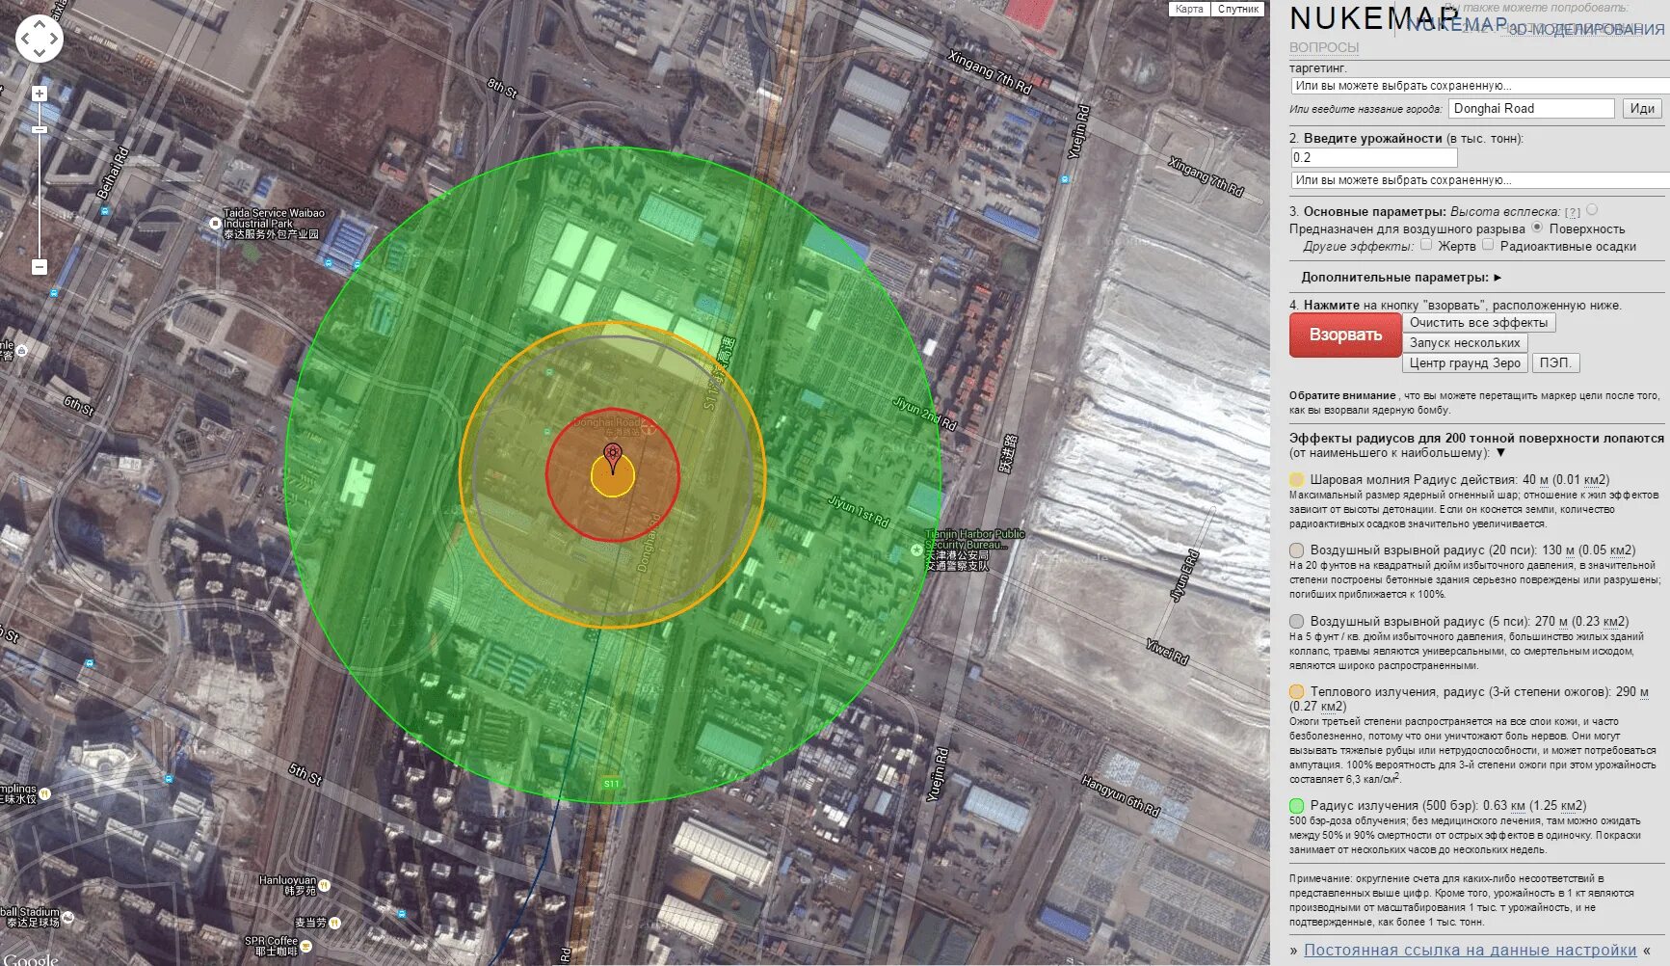Click the Jiyun 2nd Rd map label

(925, 413)
